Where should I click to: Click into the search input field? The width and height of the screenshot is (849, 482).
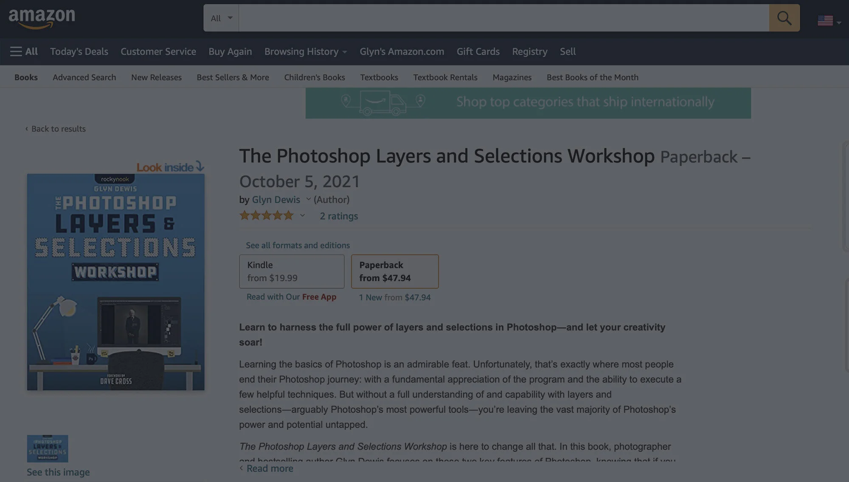(x=503, y=18)
